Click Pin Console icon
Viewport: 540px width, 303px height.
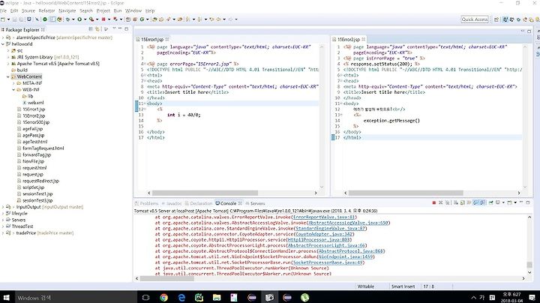(491, 202)
